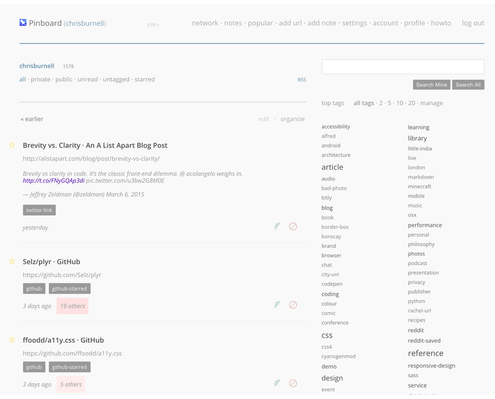Image resolution: width=495 pixels, height=399 pixels.
Task: Click the Pinboard pushpin logo icon
Action: [23, 22]
